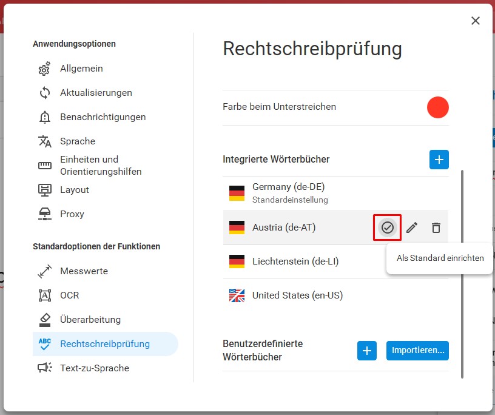Click the Überarbeitung eraser icon
The width and height of the screenshot is (495, 415).
[x=44, y=320]
